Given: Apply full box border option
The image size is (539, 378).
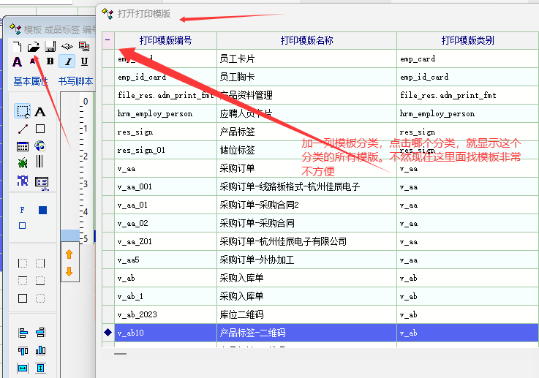Looking at the screenshot, I should [x=23, y=298].
